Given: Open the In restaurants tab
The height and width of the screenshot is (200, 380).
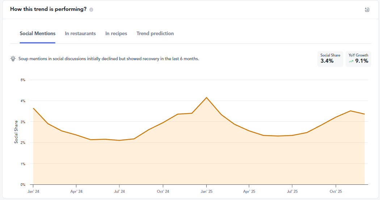Looking at the screenshot, I should tap(80, 33).
